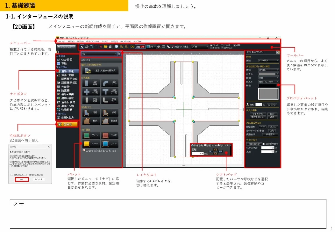
Task: Open the 移動/コピー(M) menu
Action: (x=92, y=41)
